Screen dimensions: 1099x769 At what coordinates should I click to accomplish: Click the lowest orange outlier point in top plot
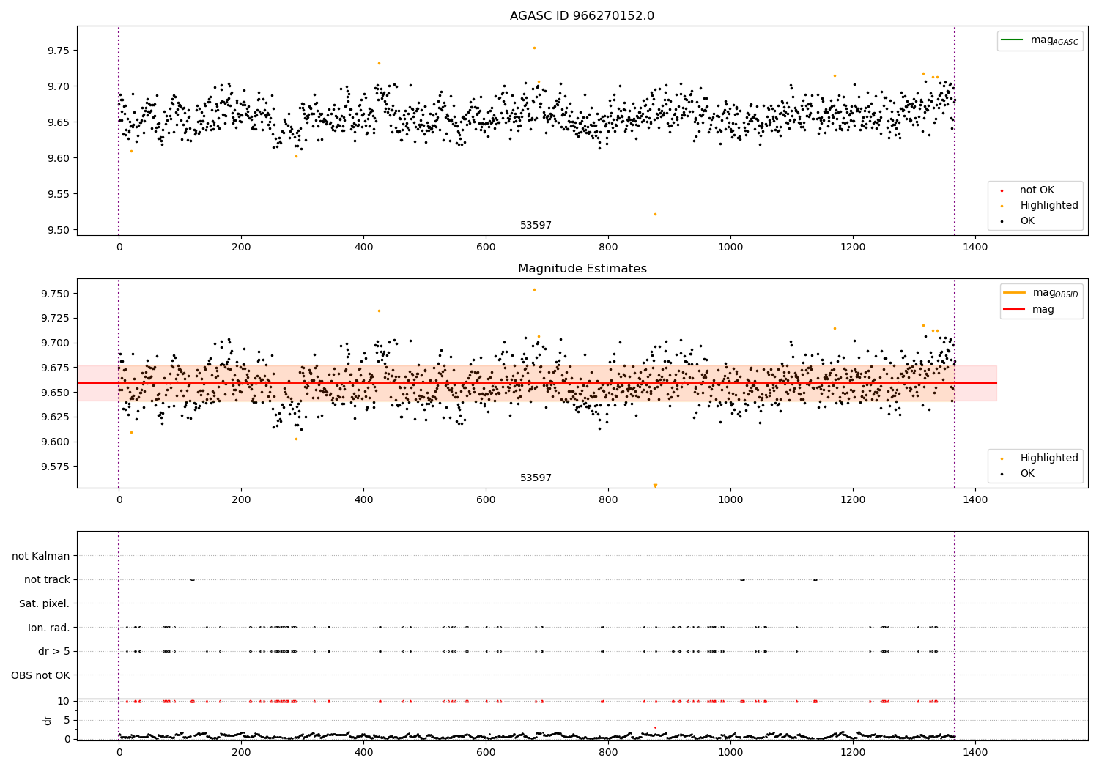[655, 214]
